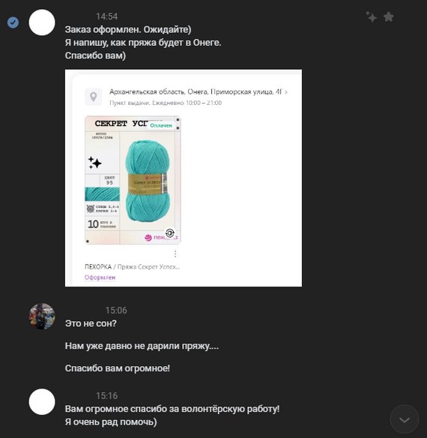
Task: Click the black sparkles on yarn card
Action: click(x=95, y=163)
